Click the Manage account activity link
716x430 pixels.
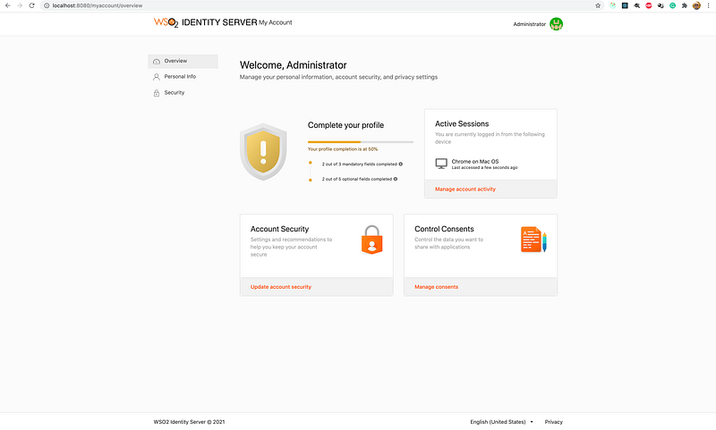pyautogui.click(x=465, y=190)
